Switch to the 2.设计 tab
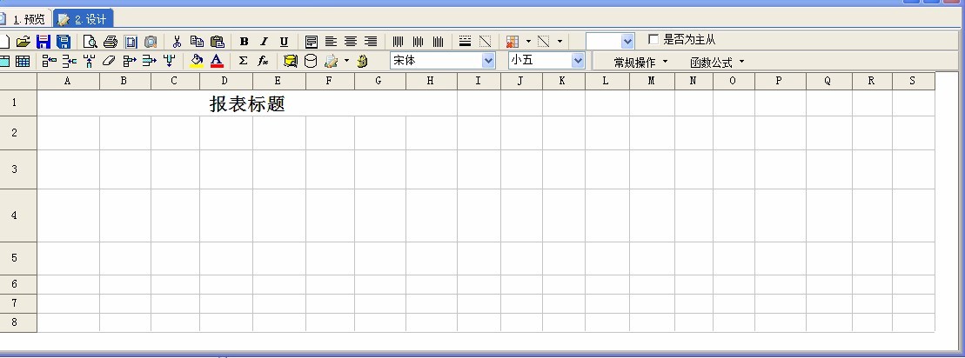965x358 pixels. (84, 18)
